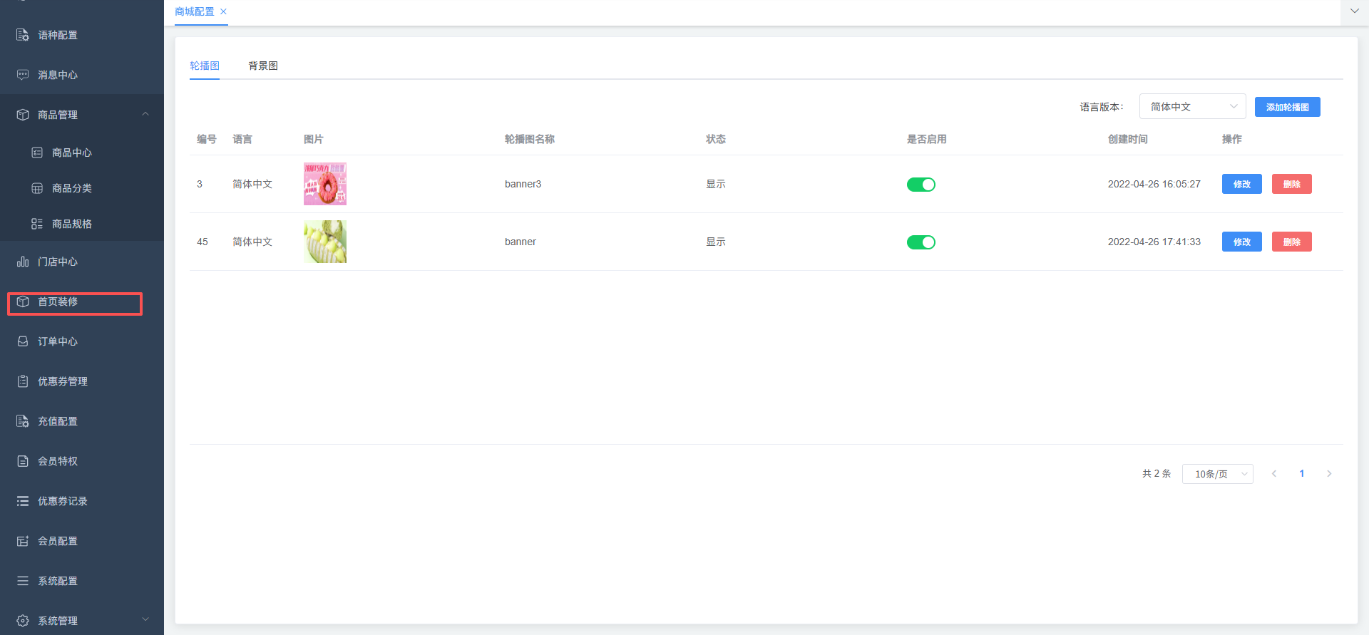The height and width of the screenshot is (635, 1369).
Task: Open the banner3 donut thumbnail image
Action: tap(325, 184)
